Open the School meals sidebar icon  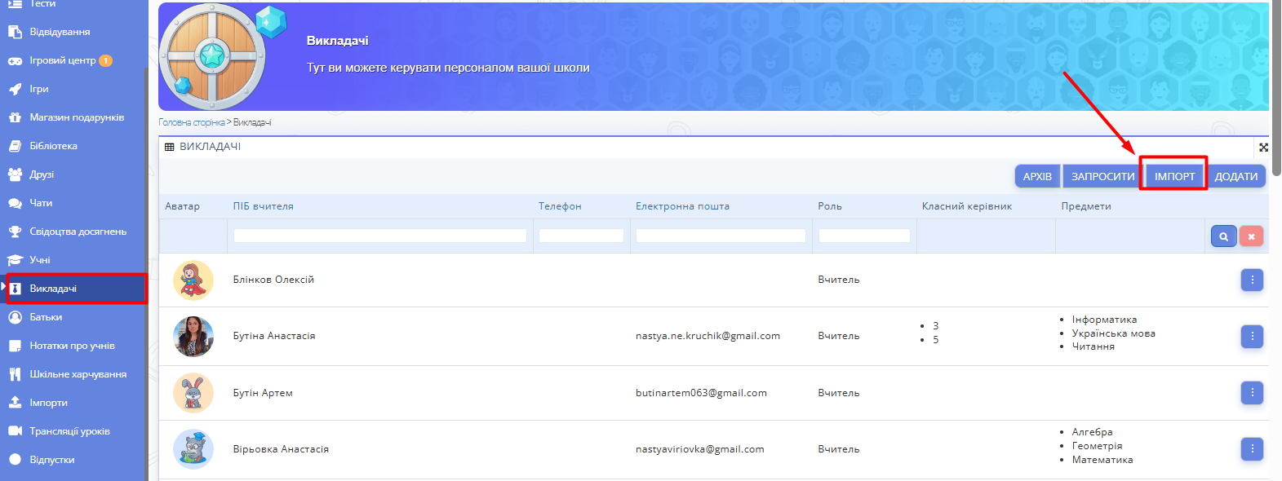[15, 374]
